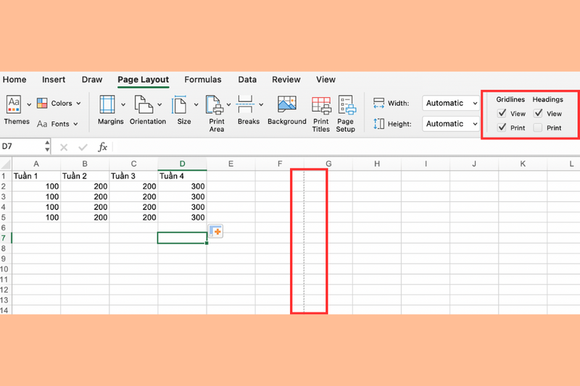Click the Print Area icon
This screenshot has width=580, height=386.
tap(215, 104)
